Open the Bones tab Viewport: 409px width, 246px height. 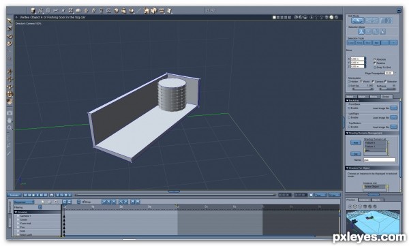374,97
